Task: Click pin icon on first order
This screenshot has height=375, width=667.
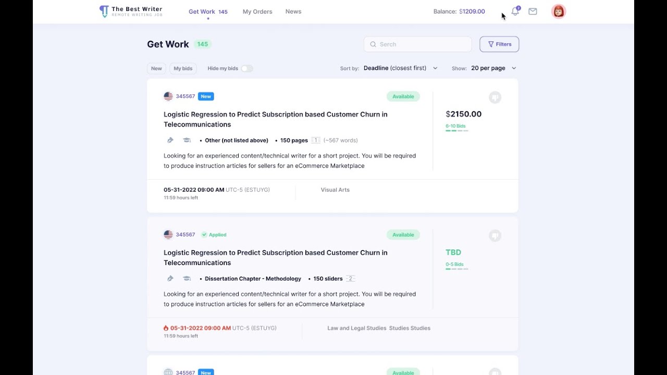Action: click(170, 140)
